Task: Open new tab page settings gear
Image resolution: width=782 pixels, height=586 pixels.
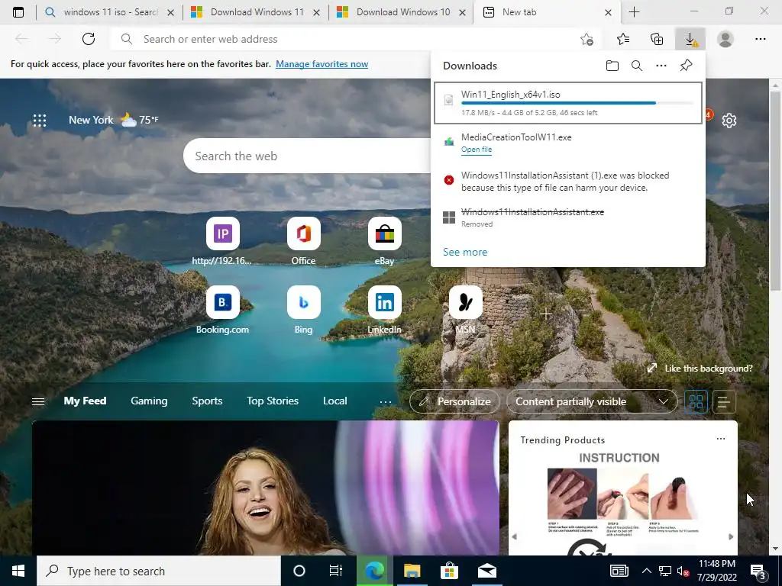Action: (x=729, y=121)
